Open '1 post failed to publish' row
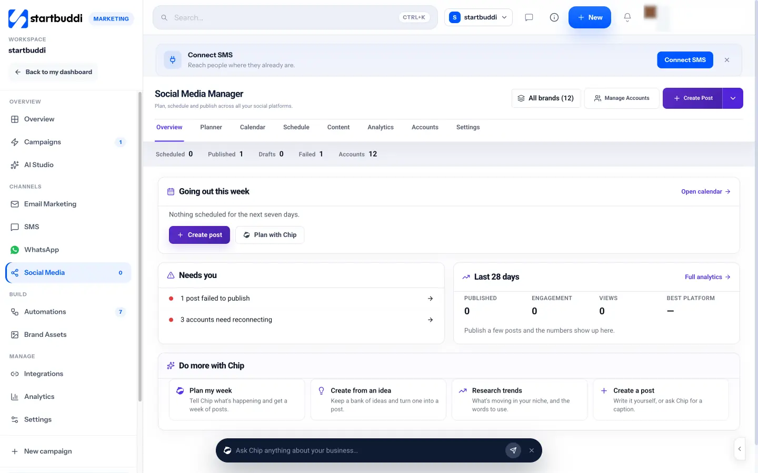The width and height of the screenshot is (758, 473). [x=301, y=299]
